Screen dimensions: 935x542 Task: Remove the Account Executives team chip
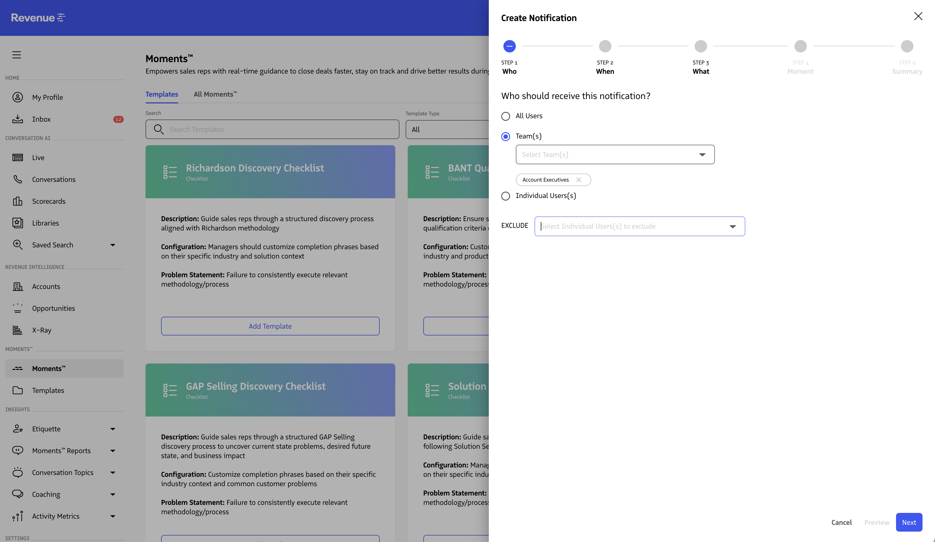point(579,180)
